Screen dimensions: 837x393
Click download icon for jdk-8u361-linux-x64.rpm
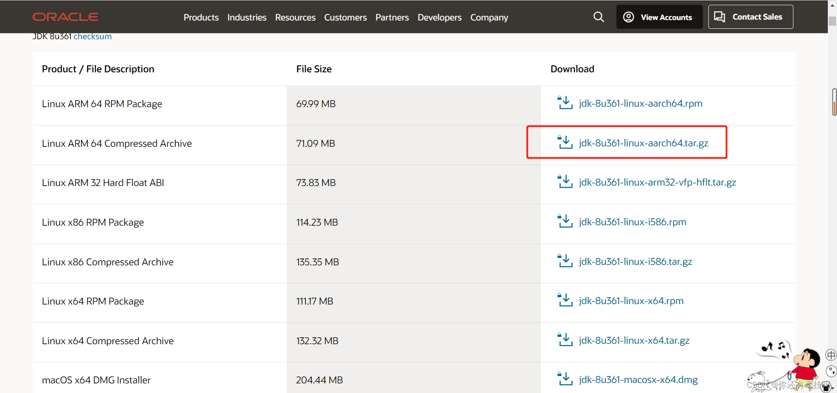[565, 300]
